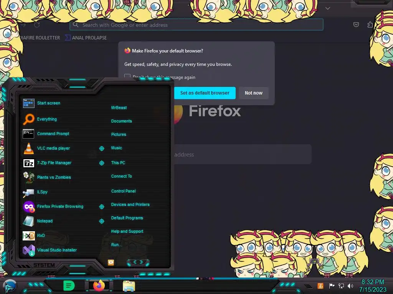Open This PC from start menu
The width and height of the screenshot is (393, 294).
pos(118,163)
